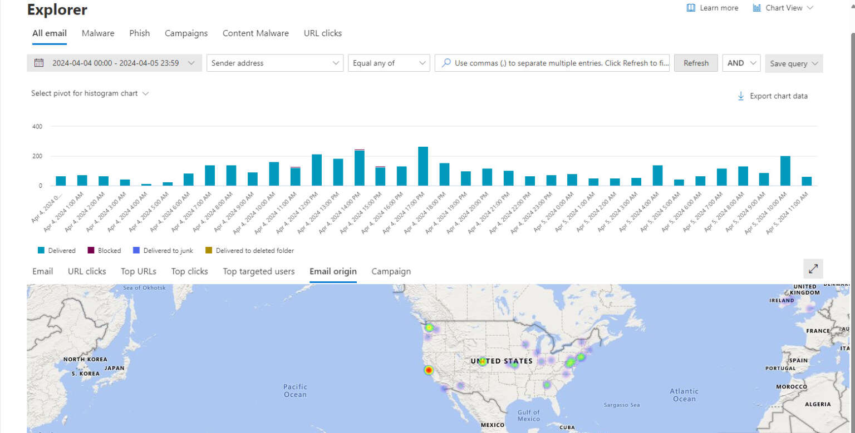Click the filter entries search field
Viewport: 855px width, 433px height.
pos(552,63)
